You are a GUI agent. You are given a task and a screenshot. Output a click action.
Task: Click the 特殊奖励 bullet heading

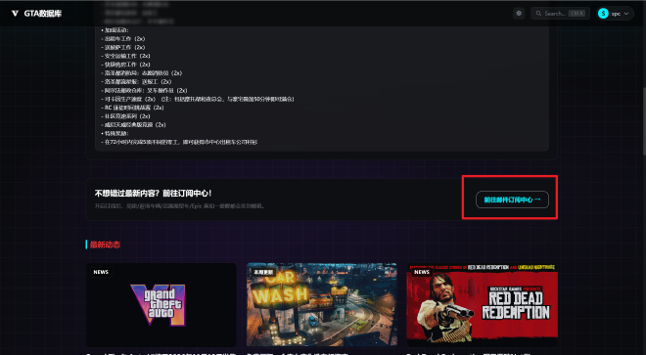click(x=115, y=133)
